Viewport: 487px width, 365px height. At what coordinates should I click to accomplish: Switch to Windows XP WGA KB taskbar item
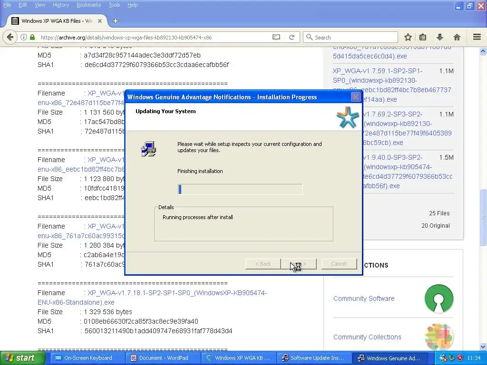[x=239, y=358]
